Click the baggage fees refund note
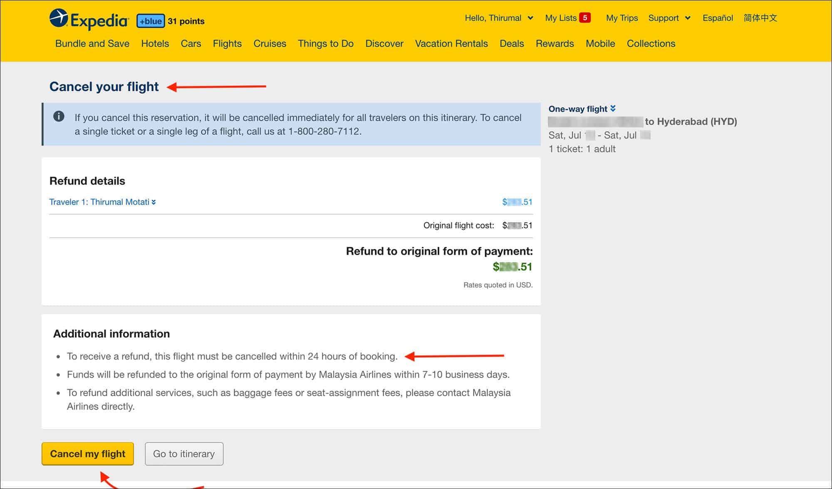This screenshot has width=832, height=489. coord(289,400)
